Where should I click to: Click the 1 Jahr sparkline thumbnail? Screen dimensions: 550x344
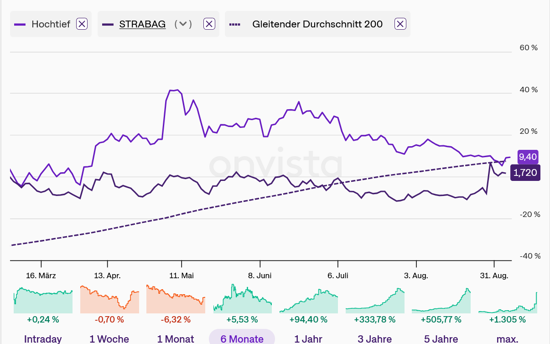308,301
